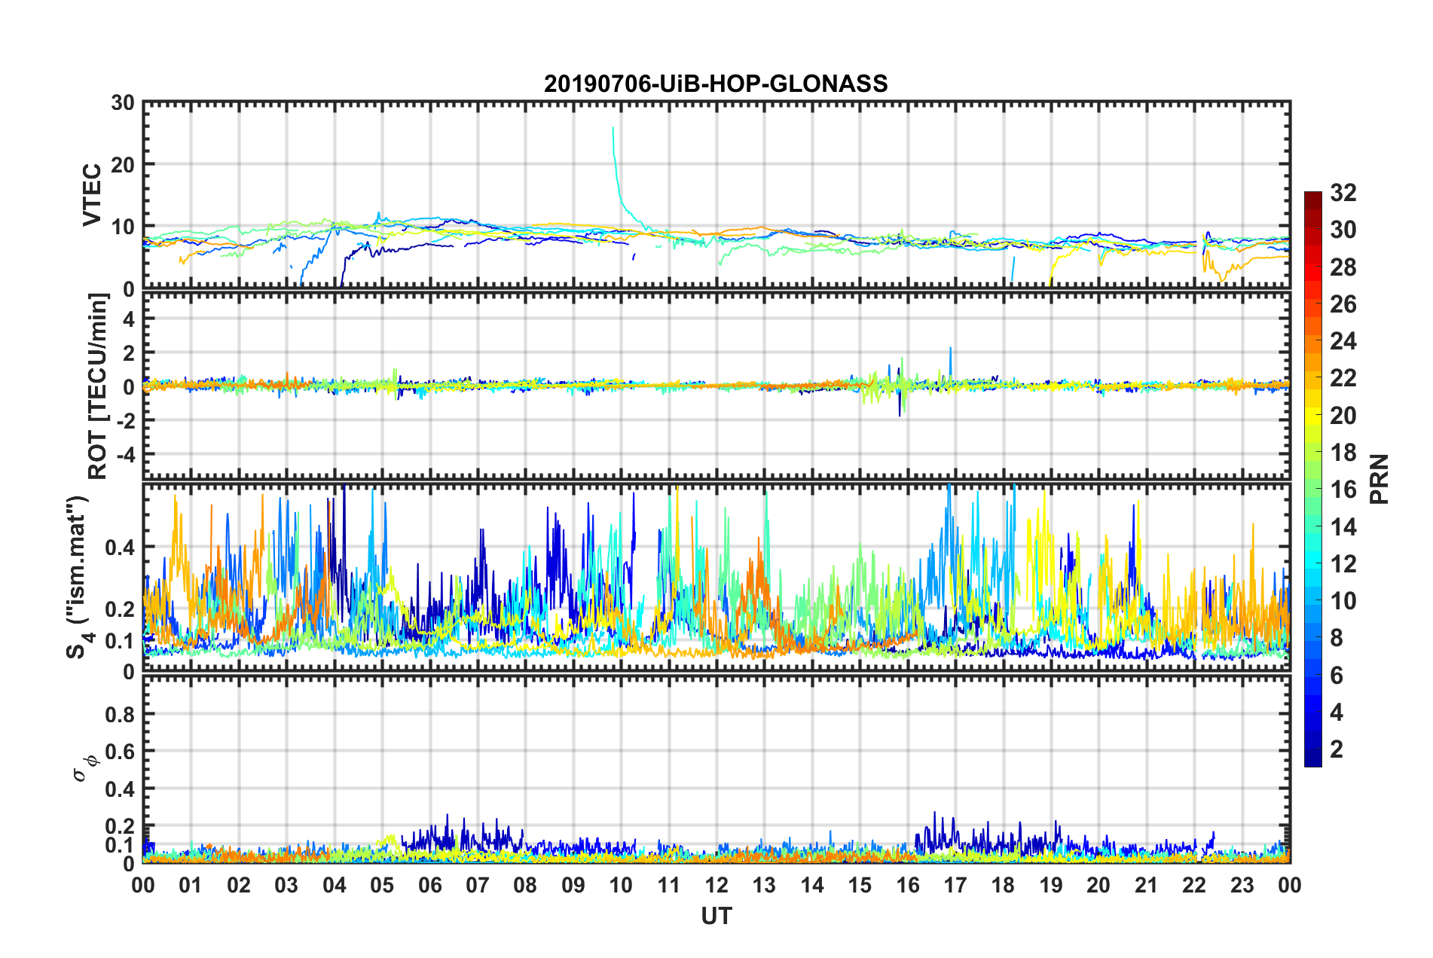The height and width of the screenshot is (958, 1433).
Task: Click the sigma-phi tick label 0.8
Action: [120, 714]
